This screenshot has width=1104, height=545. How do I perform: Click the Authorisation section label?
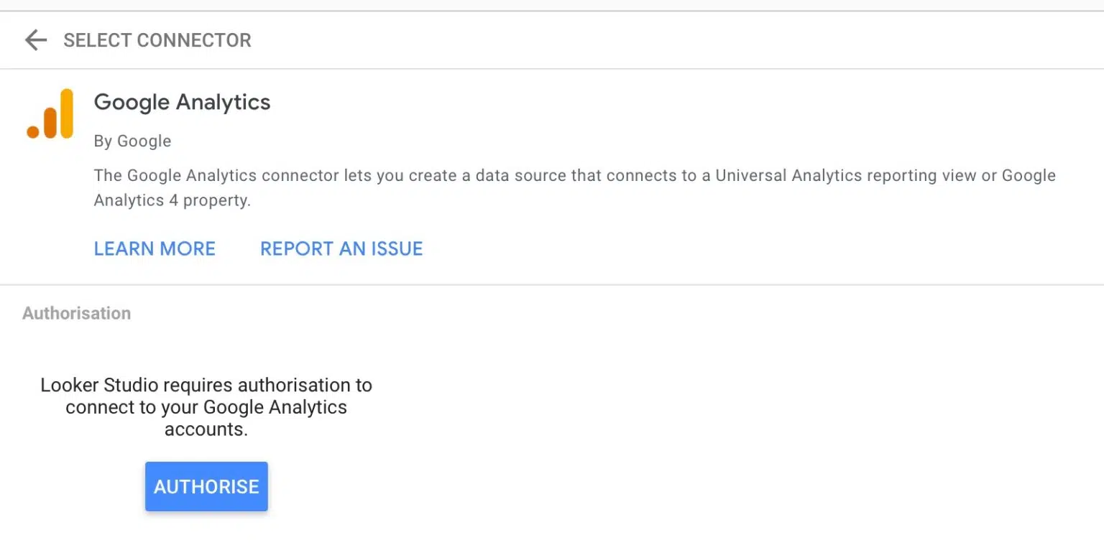(x=76, y=313)
